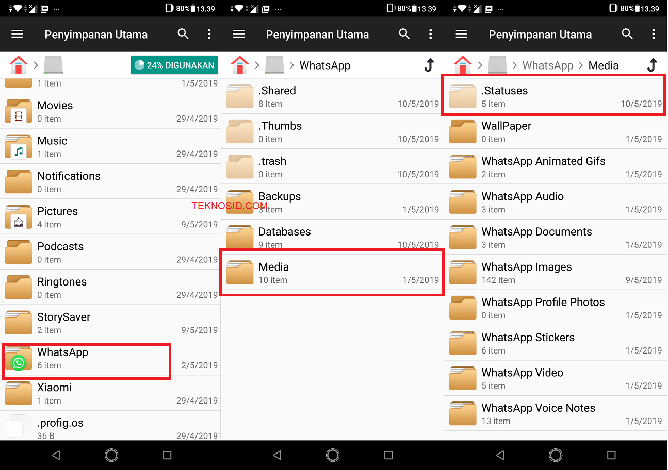Open the .Shared folder
The image size is (668, 470).
[333, 96]
